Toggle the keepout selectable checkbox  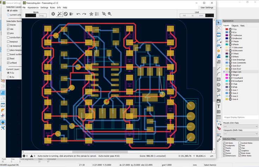pyautogui.click(x=8, y=42)
